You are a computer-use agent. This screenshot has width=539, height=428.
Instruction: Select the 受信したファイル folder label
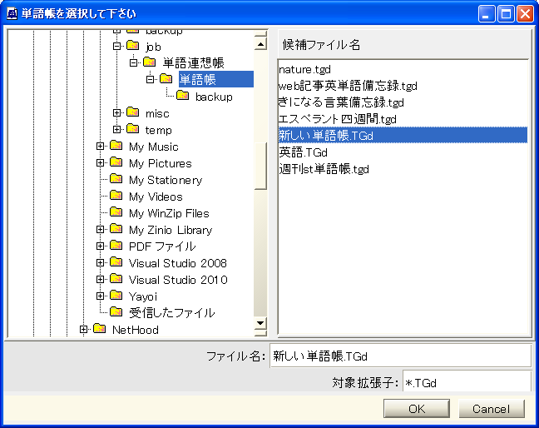(172, 313)
